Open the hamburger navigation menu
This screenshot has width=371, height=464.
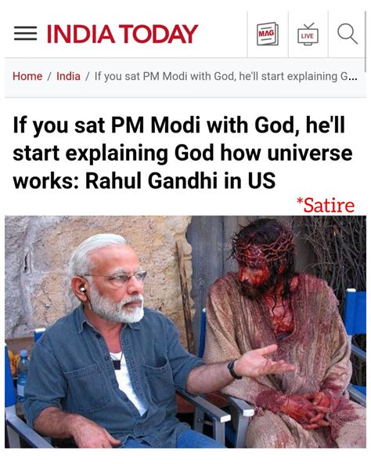click(25, 34)
